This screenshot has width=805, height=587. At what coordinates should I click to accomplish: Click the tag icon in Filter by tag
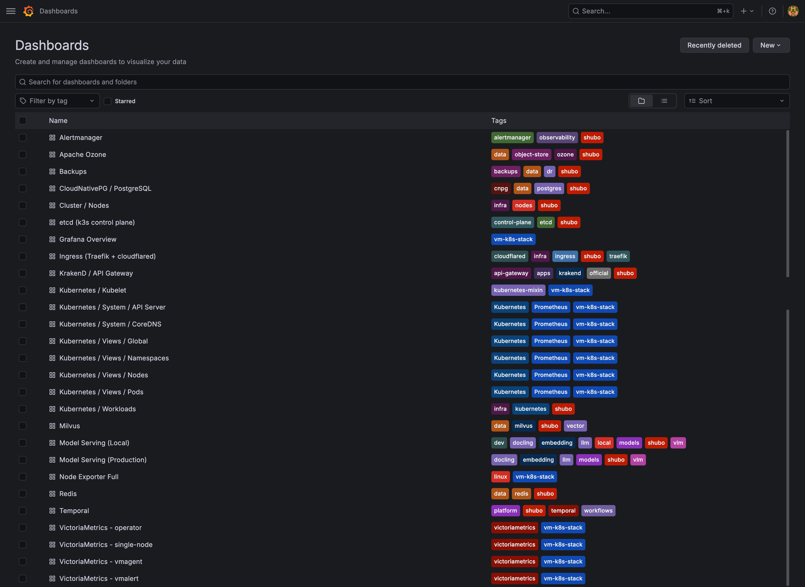[x=23, y=101]
